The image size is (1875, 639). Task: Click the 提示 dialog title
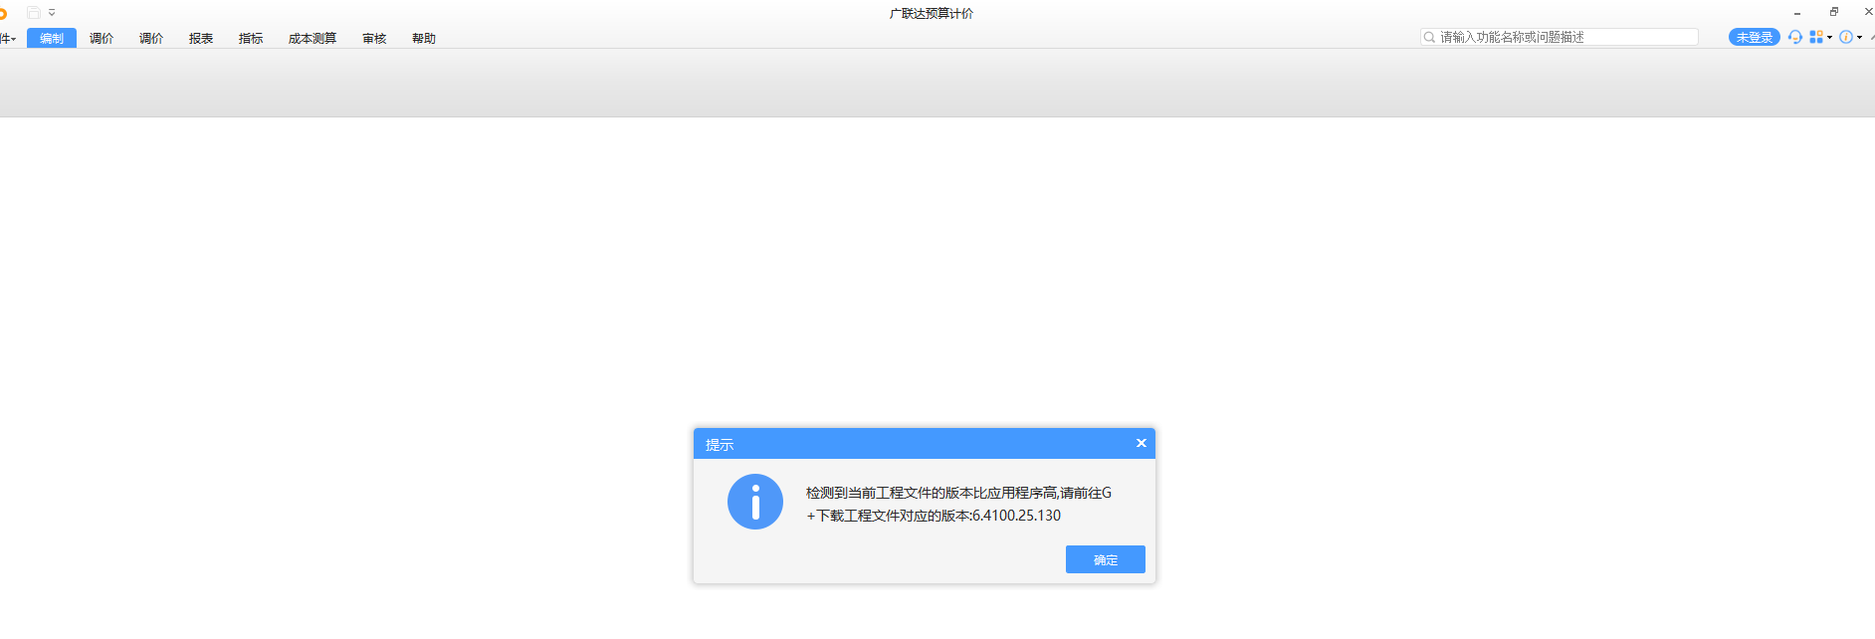point(720,445)
